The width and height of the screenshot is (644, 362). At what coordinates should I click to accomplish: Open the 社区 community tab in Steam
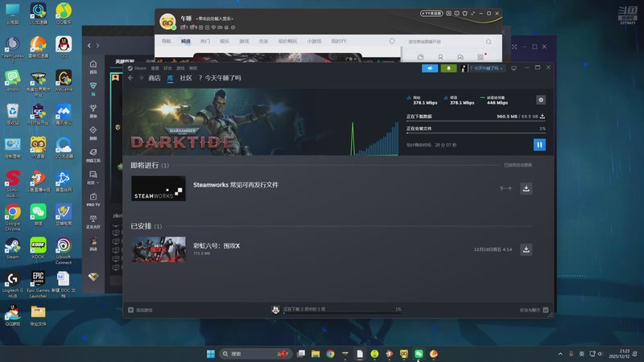pos(186,78)
